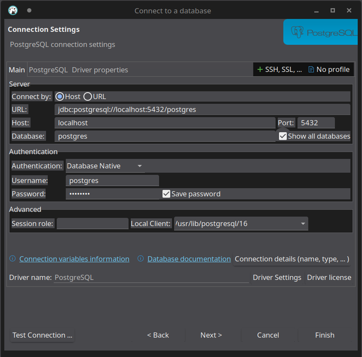Screen dimensions: 362x357
Task: Select the Host radio button
Action: click(x=60, y=96)
